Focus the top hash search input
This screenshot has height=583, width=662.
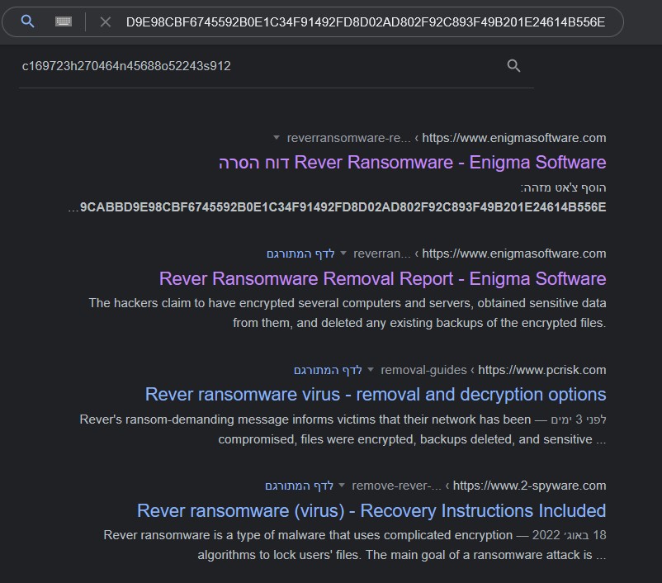point(365,21)
